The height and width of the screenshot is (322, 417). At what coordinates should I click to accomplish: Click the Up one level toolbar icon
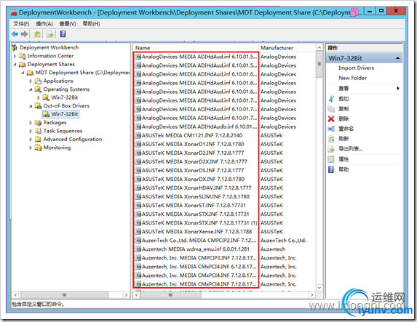tap(37, 34)
